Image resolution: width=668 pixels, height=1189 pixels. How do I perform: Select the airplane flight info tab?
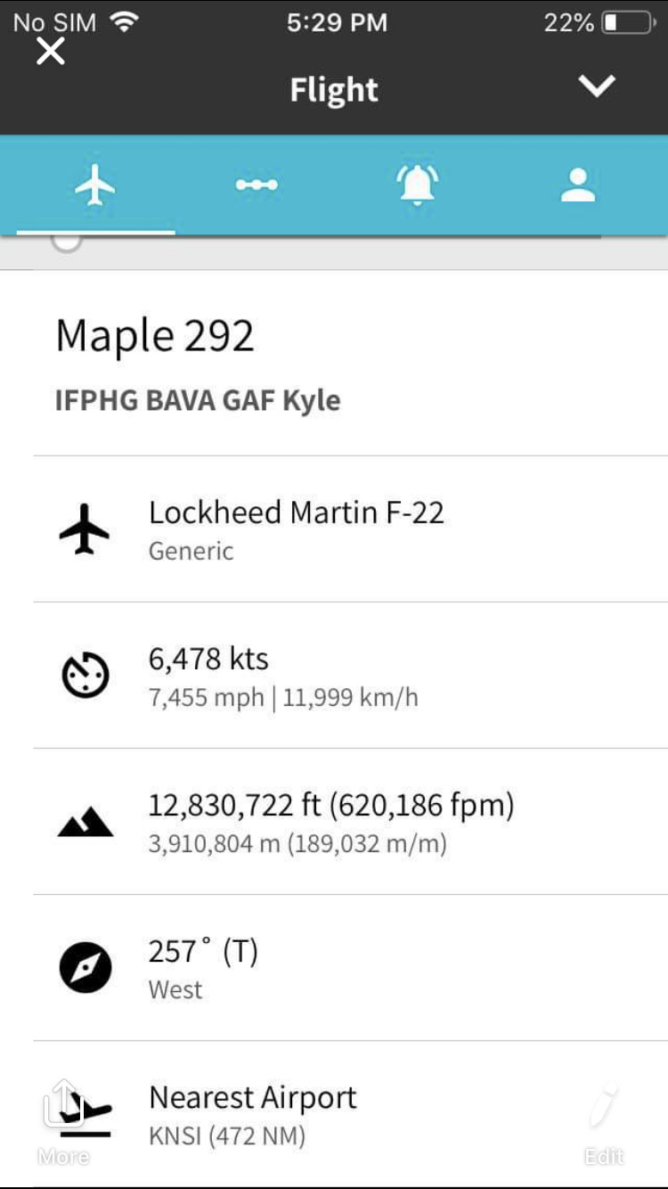click(95, 185)
